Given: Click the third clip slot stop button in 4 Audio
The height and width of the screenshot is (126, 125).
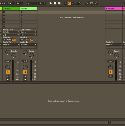Looking at the screenshot, I should click(x=22, y=19).
